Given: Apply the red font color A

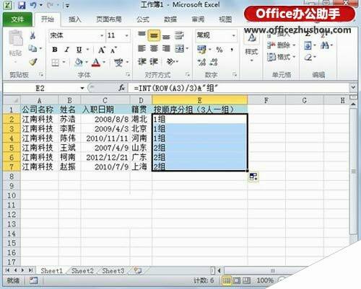Looking at the screenshot, I should click(x=96, y=63).
